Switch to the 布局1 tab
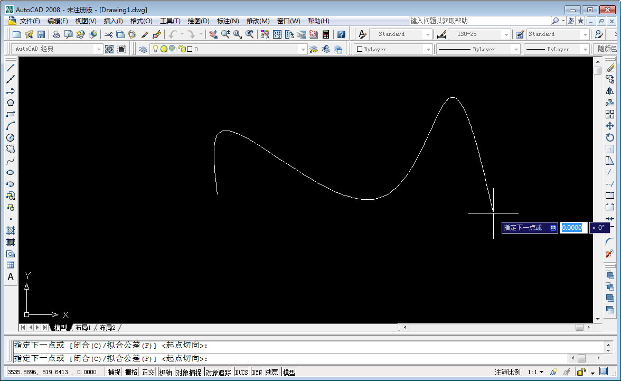 [82, 327]
